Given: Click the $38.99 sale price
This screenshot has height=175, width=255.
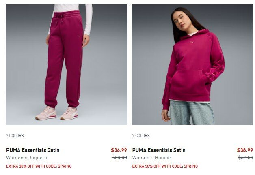Looking at the screenshot, I should tap(245, 150).
